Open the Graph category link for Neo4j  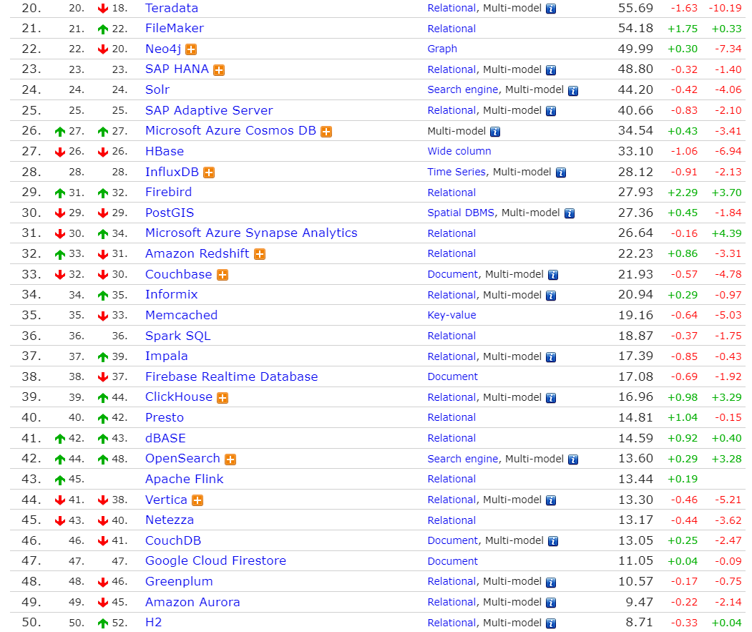pos(442,49)
